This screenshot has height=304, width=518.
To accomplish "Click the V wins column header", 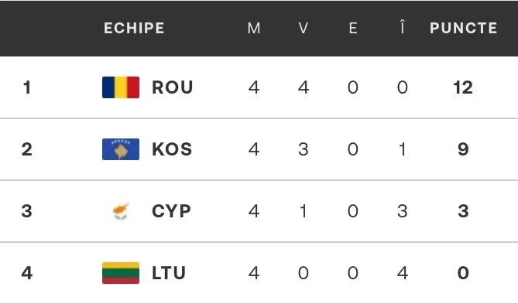I will (304, 28).
